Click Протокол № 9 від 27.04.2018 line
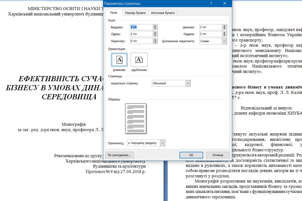The image size is (302, 201). pyautogui.click(x=115, y=172)
